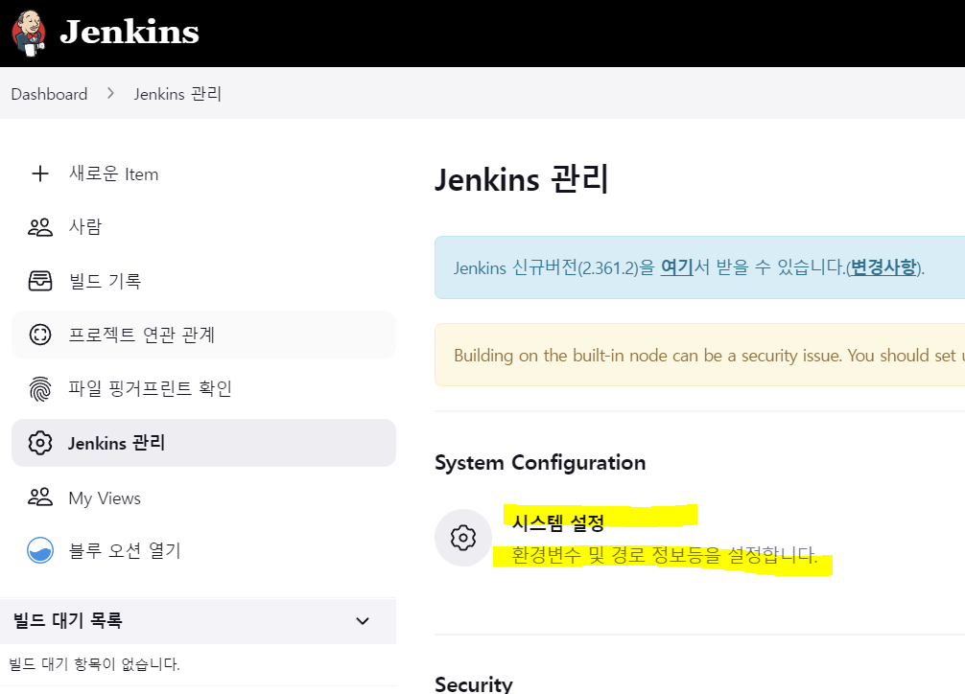Click the gear icon beside sidebar 'Jenkins 관리'
This screenshot has width=965, height=694.
[40, 443]
